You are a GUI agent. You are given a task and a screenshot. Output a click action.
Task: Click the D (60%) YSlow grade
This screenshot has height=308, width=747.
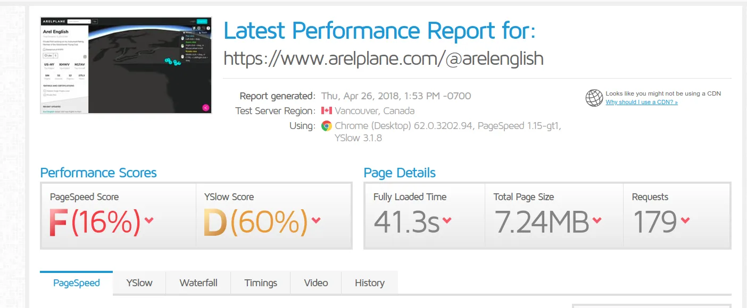coord(255,223)
